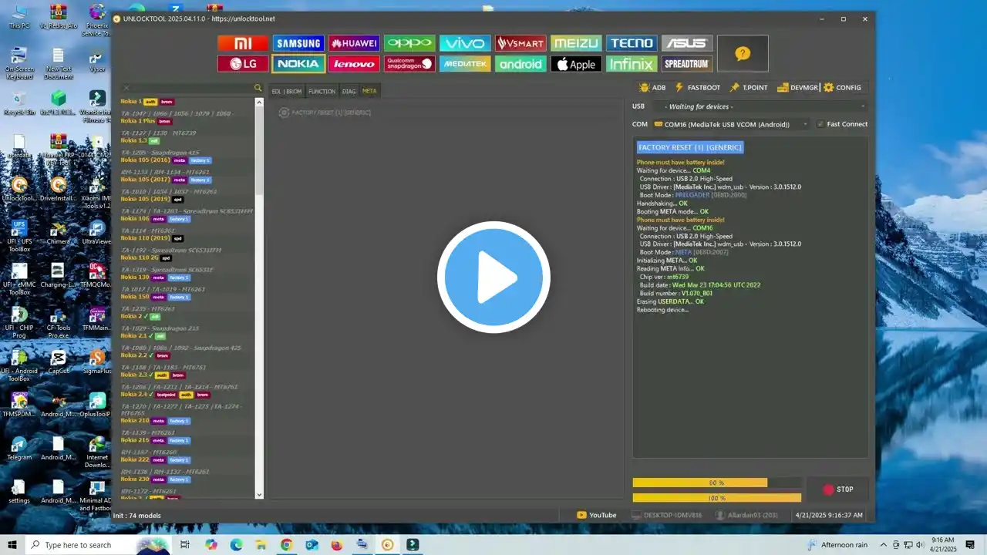
Task: Select the OPPO brand logo
Action: (409, 43)
